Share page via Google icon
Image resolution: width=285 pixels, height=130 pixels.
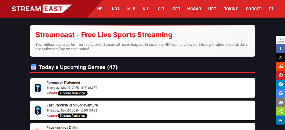pos(280,93)
